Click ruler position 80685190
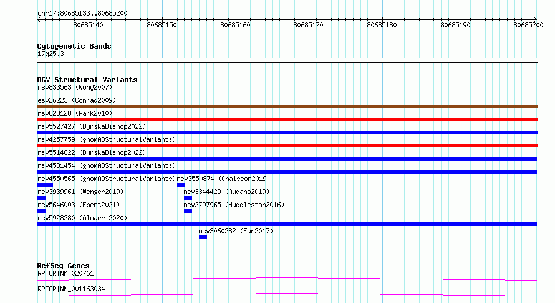Screen dimensions: 555x303 point(456,25)
